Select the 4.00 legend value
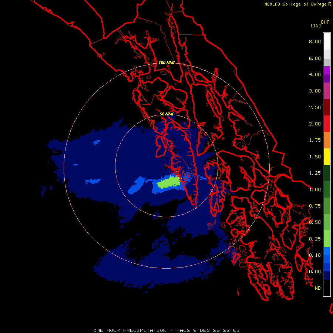333x333 pixels. 315,74
